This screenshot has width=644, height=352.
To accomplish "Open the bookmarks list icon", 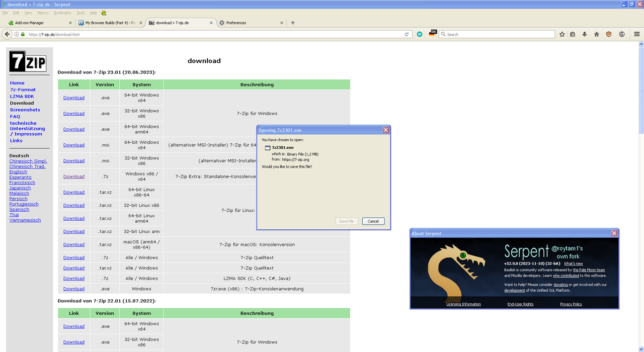I will tap(573, 34).
